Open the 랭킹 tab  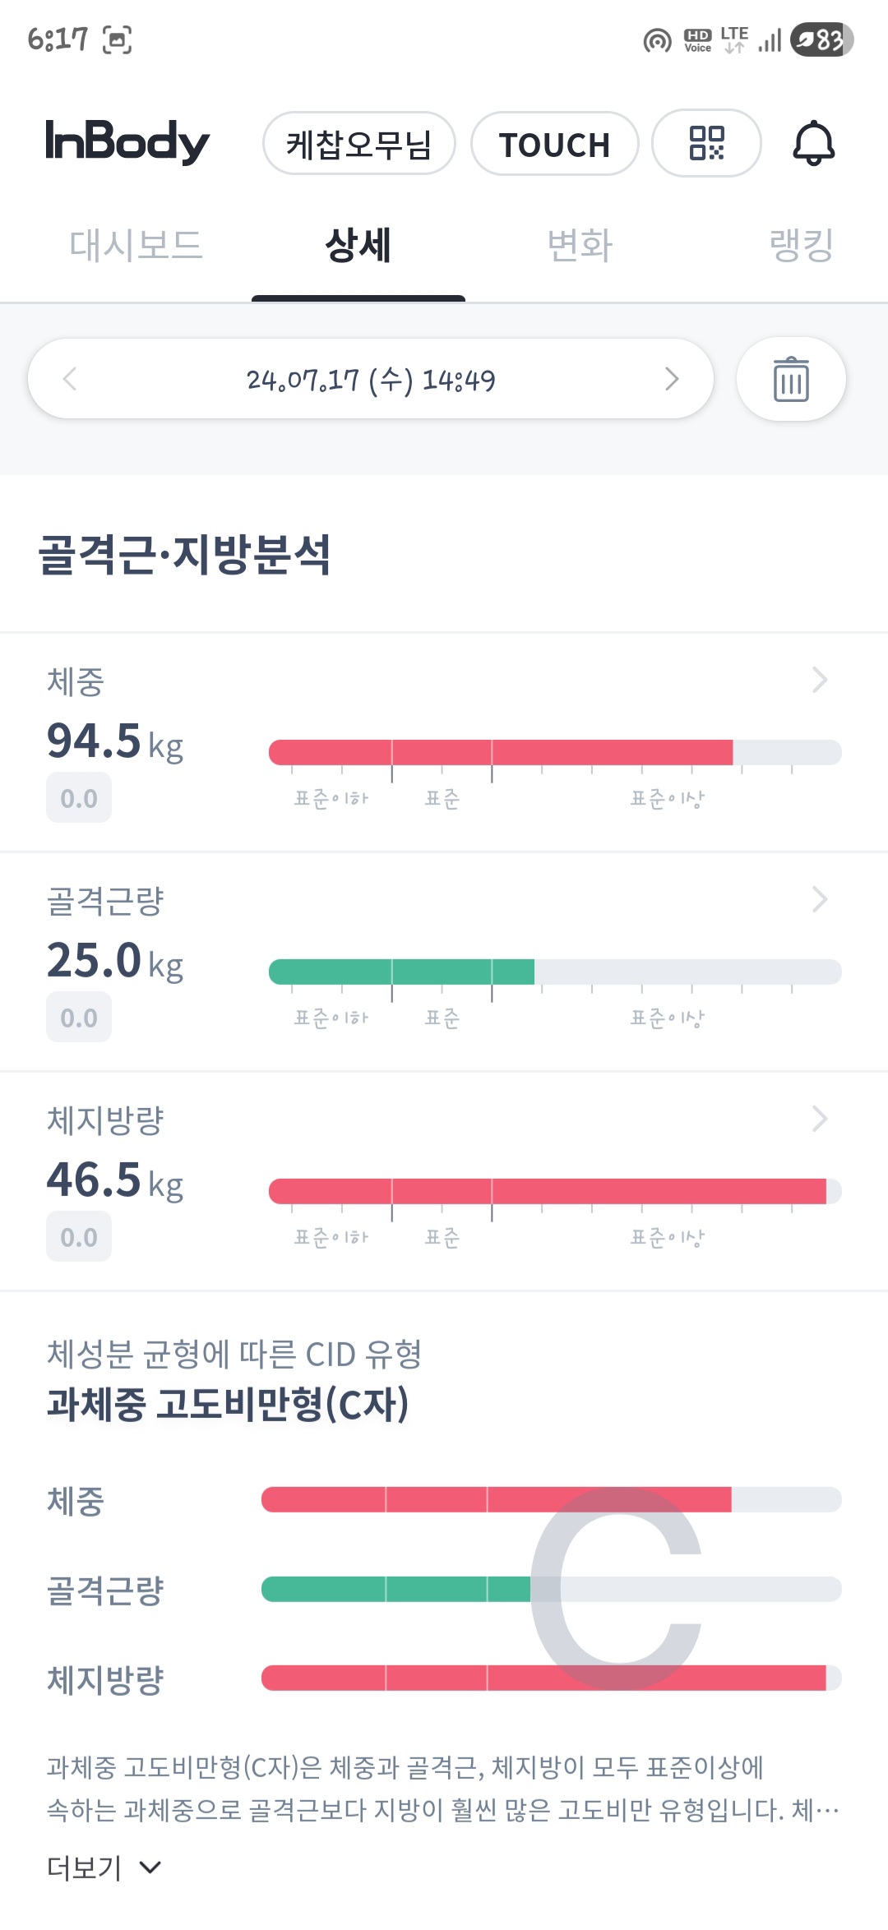801,246
